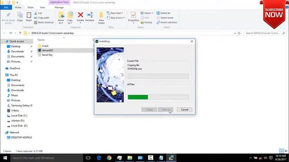This screenshot has width=289, height=162.
Task: Select Quick access in navigation pane
Action: click(17, 41)
